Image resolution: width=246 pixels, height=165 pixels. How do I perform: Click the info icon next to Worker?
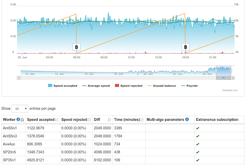point(18,119)
